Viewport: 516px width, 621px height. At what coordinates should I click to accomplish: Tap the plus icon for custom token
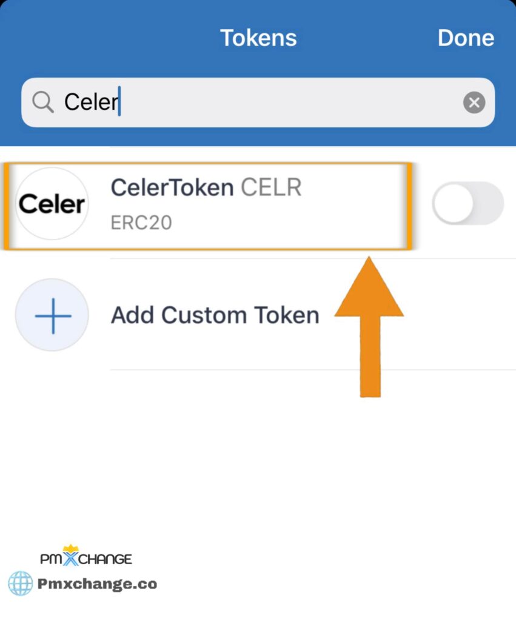tap(52, 315)
